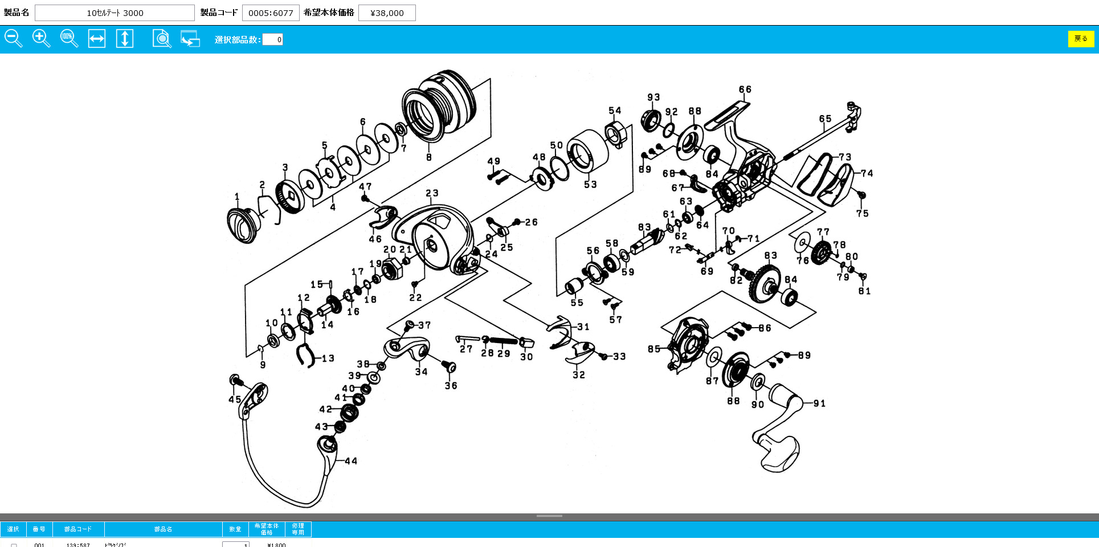
Task: Select part number 65 label
Action: pyautogui.click(x=826, y=119)
